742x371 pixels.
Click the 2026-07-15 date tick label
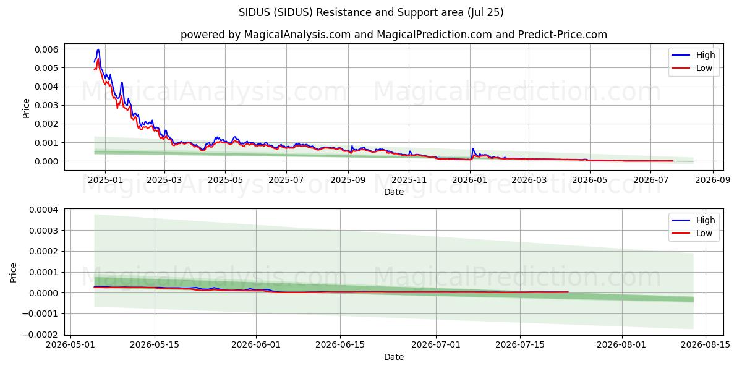(519, 344)
